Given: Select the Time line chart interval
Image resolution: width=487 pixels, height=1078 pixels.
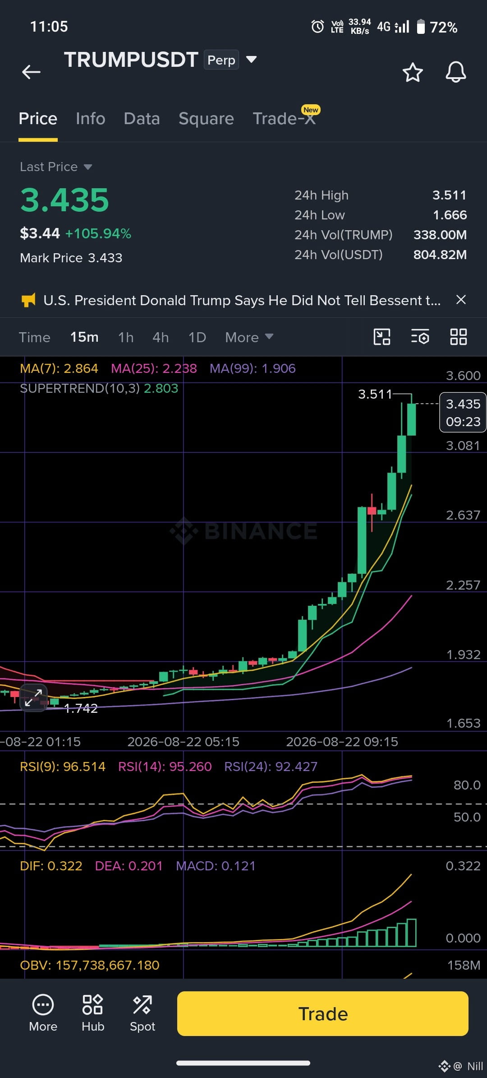Looking at the screenshot, I should pos(34,337).
